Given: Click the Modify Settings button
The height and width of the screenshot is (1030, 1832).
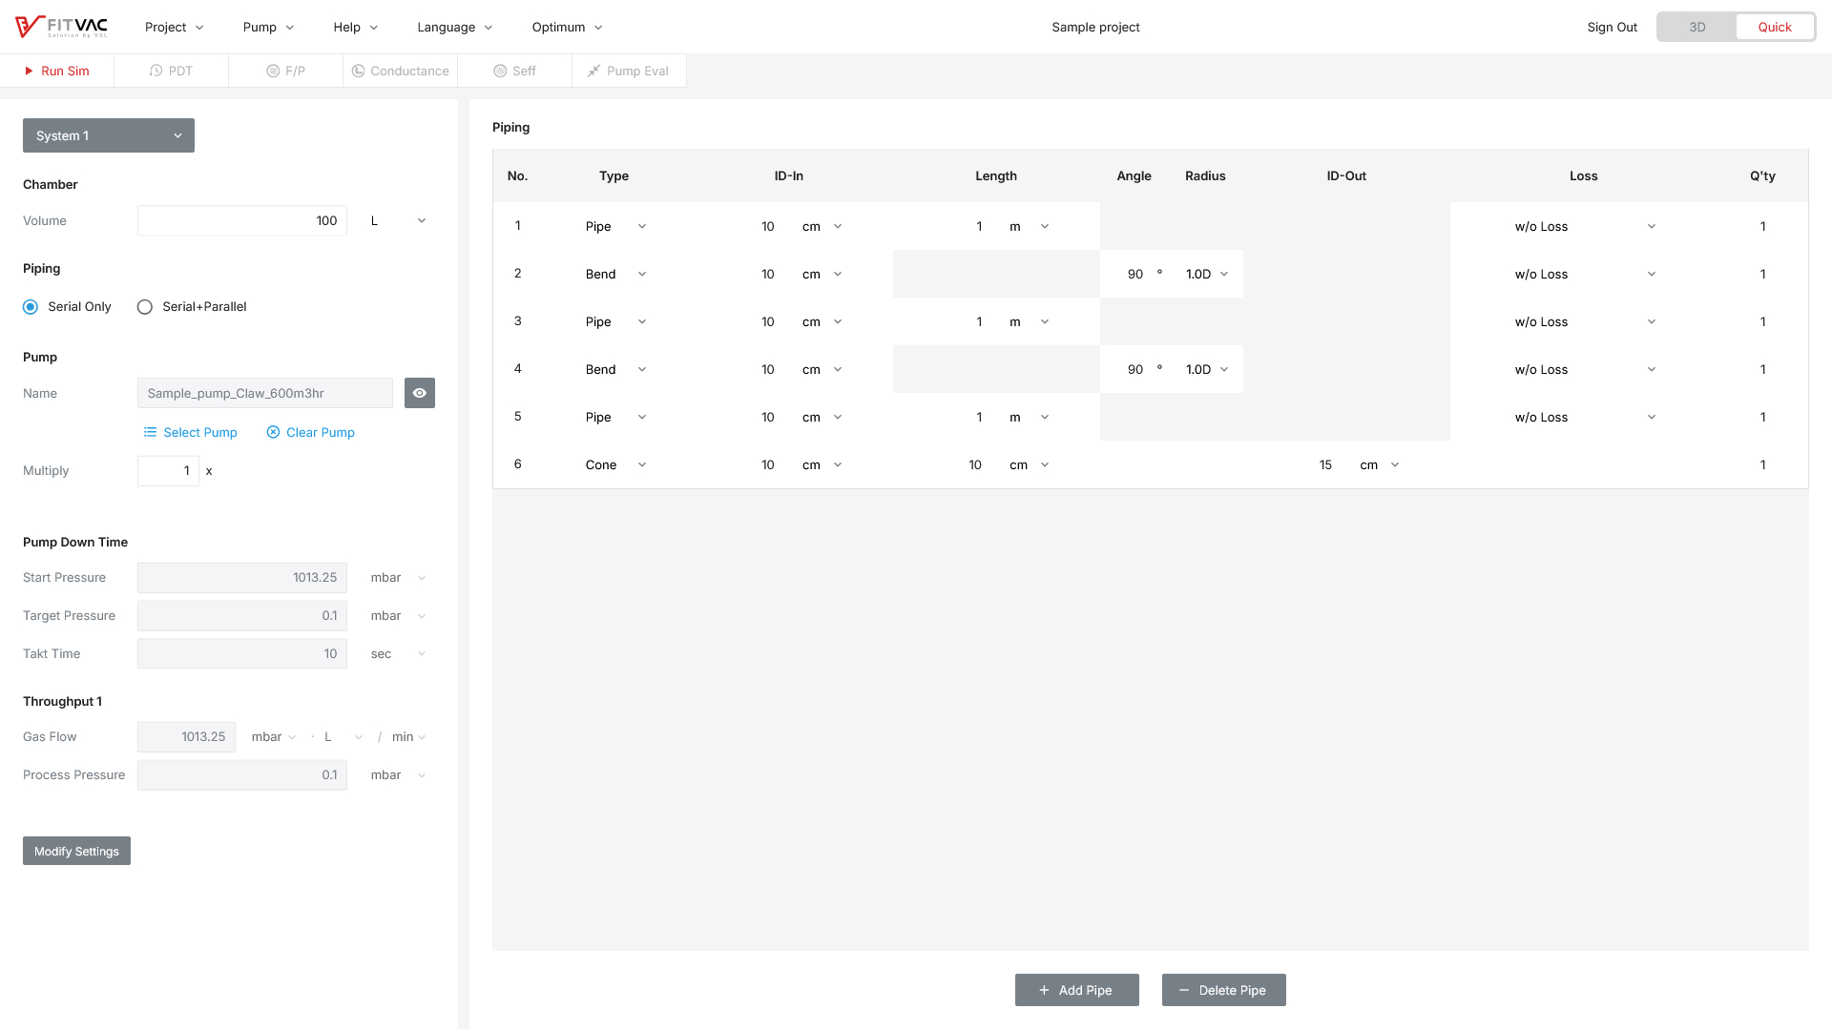Looking at the screenshot, I should click(x=76, y=851).
